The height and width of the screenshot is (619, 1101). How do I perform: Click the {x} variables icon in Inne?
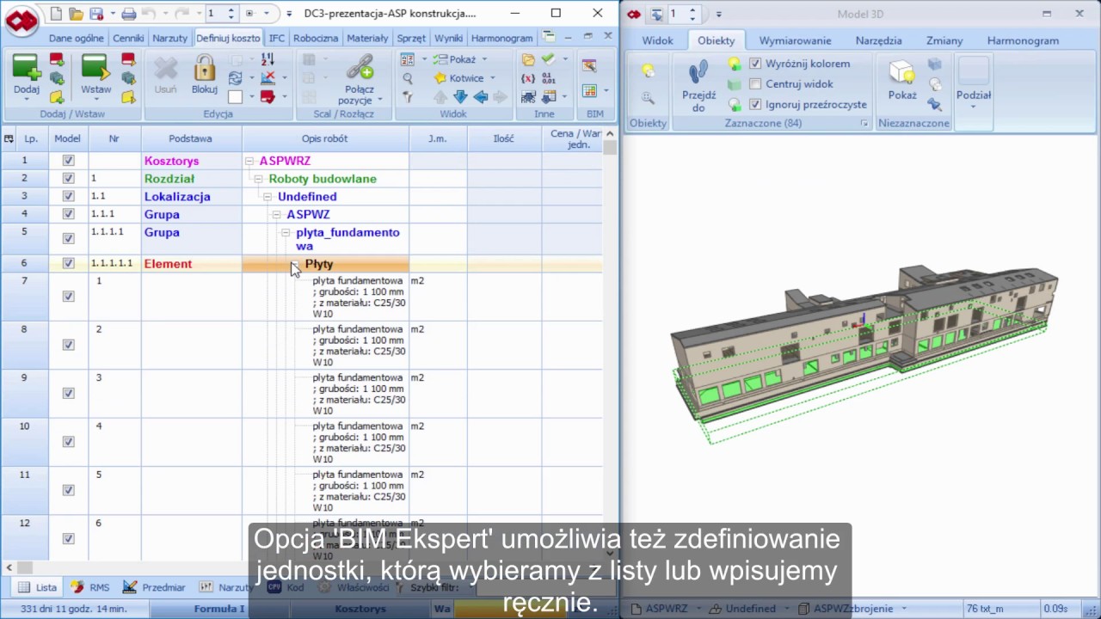pos(528,78)
